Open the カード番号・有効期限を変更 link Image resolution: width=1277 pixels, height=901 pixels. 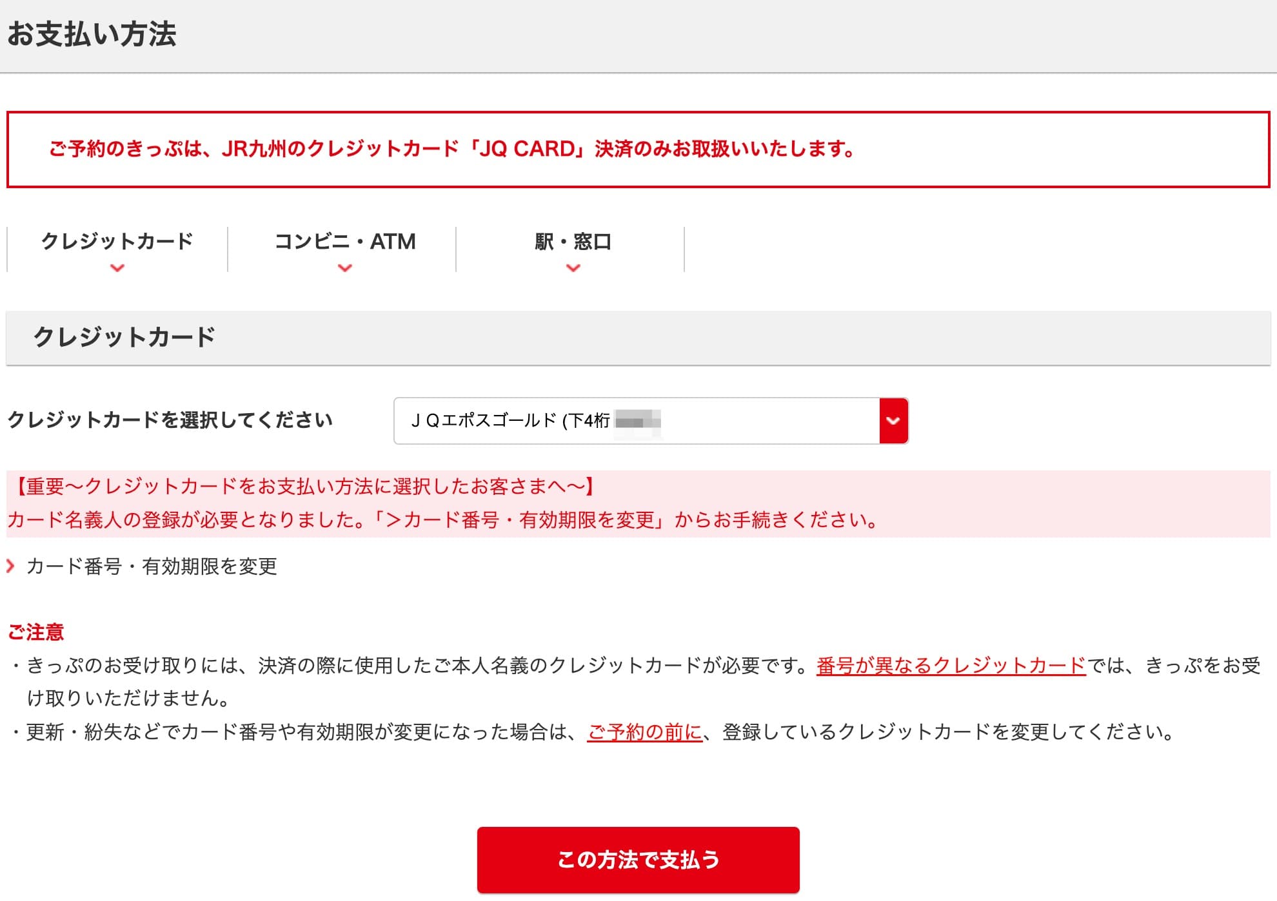point(152,567)
